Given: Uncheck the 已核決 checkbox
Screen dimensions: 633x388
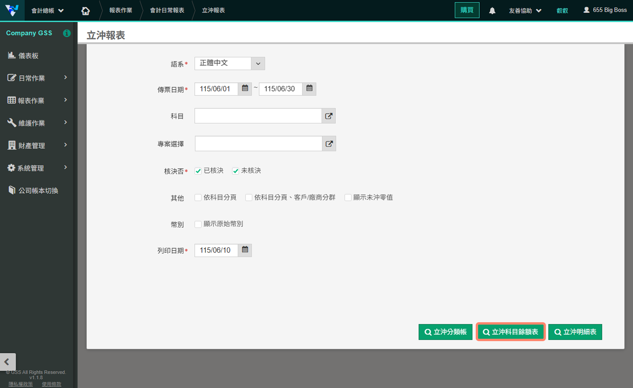Looking at the screenshot, I should (x=198, y=171).
